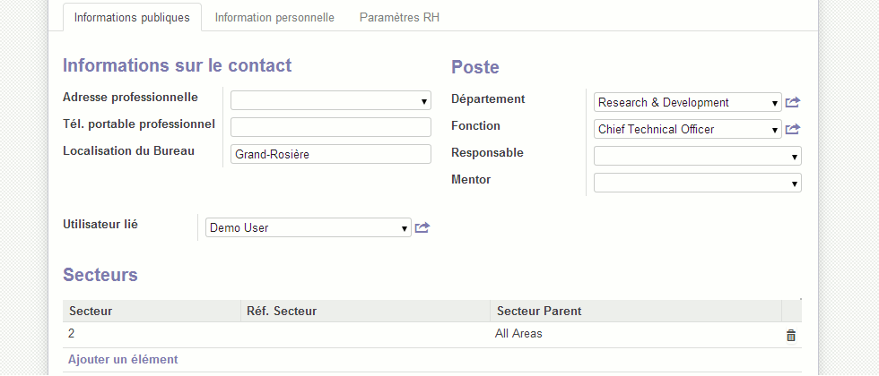Sort by the Secteur column header
The image size is (879, 376).
coord(152,312)
